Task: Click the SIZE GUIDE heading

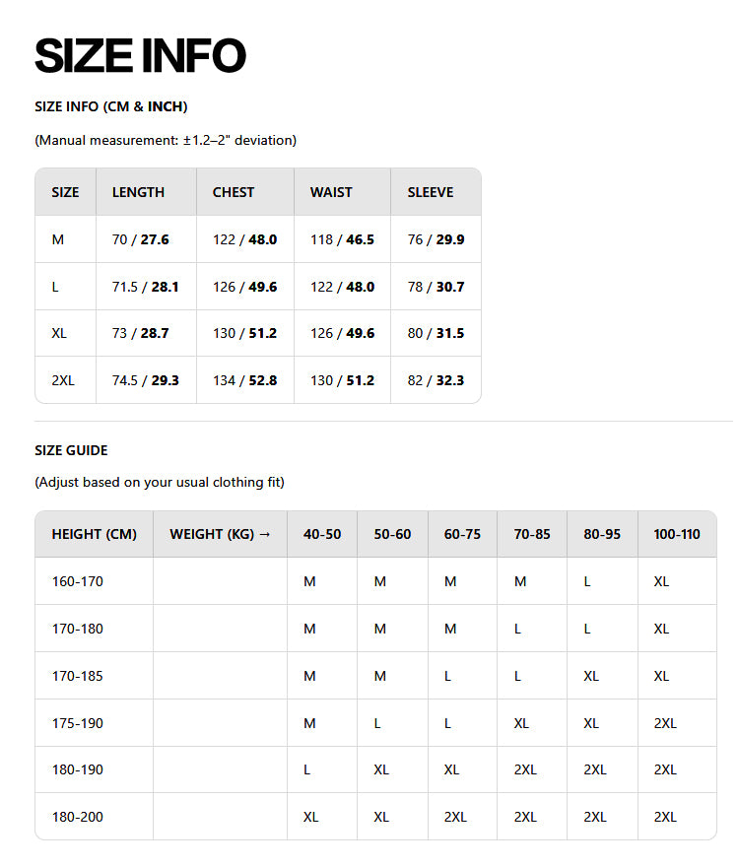Action: (x=71, y=450)
